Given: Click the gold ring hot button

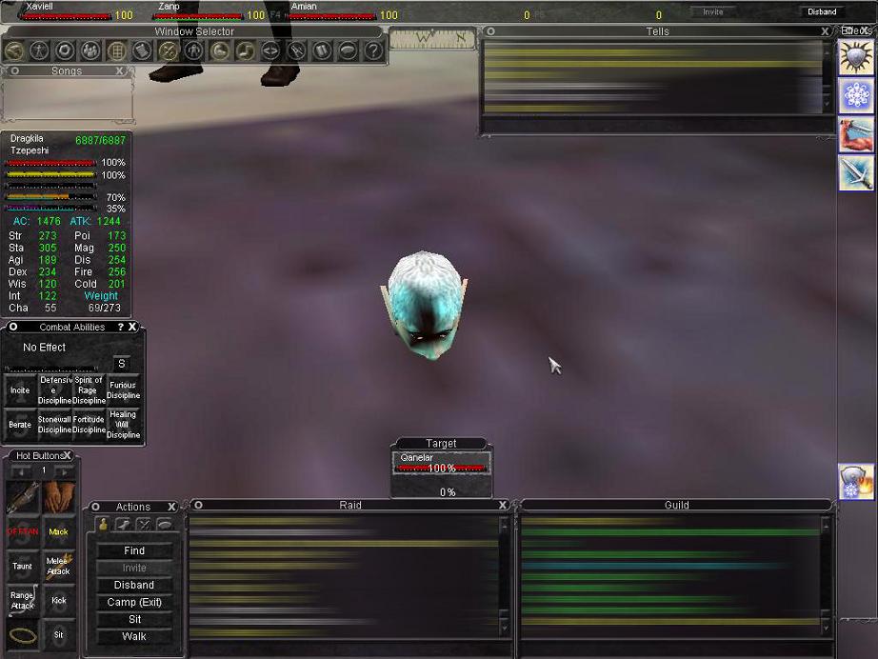Looking at the screenshot, I should (x=23, y=633).
